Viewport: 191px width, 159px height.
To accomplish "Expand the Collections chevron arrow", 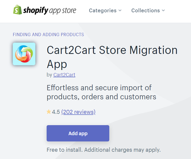I will click(163, 10).
